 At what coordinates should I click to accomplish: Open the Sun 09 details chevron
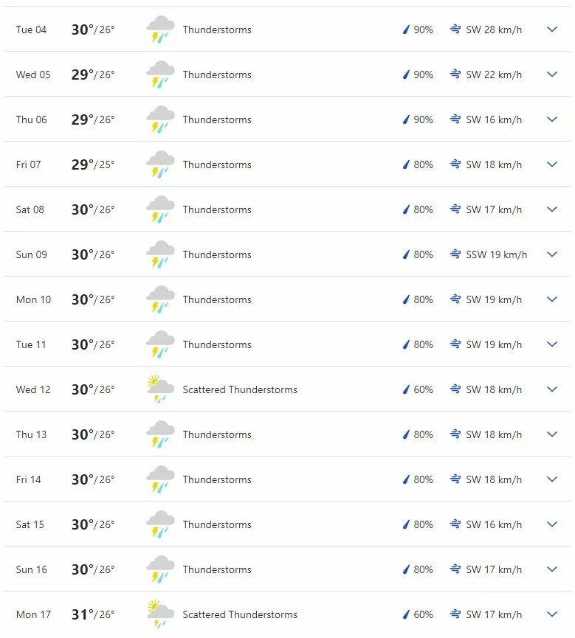[x=552, y=254]
